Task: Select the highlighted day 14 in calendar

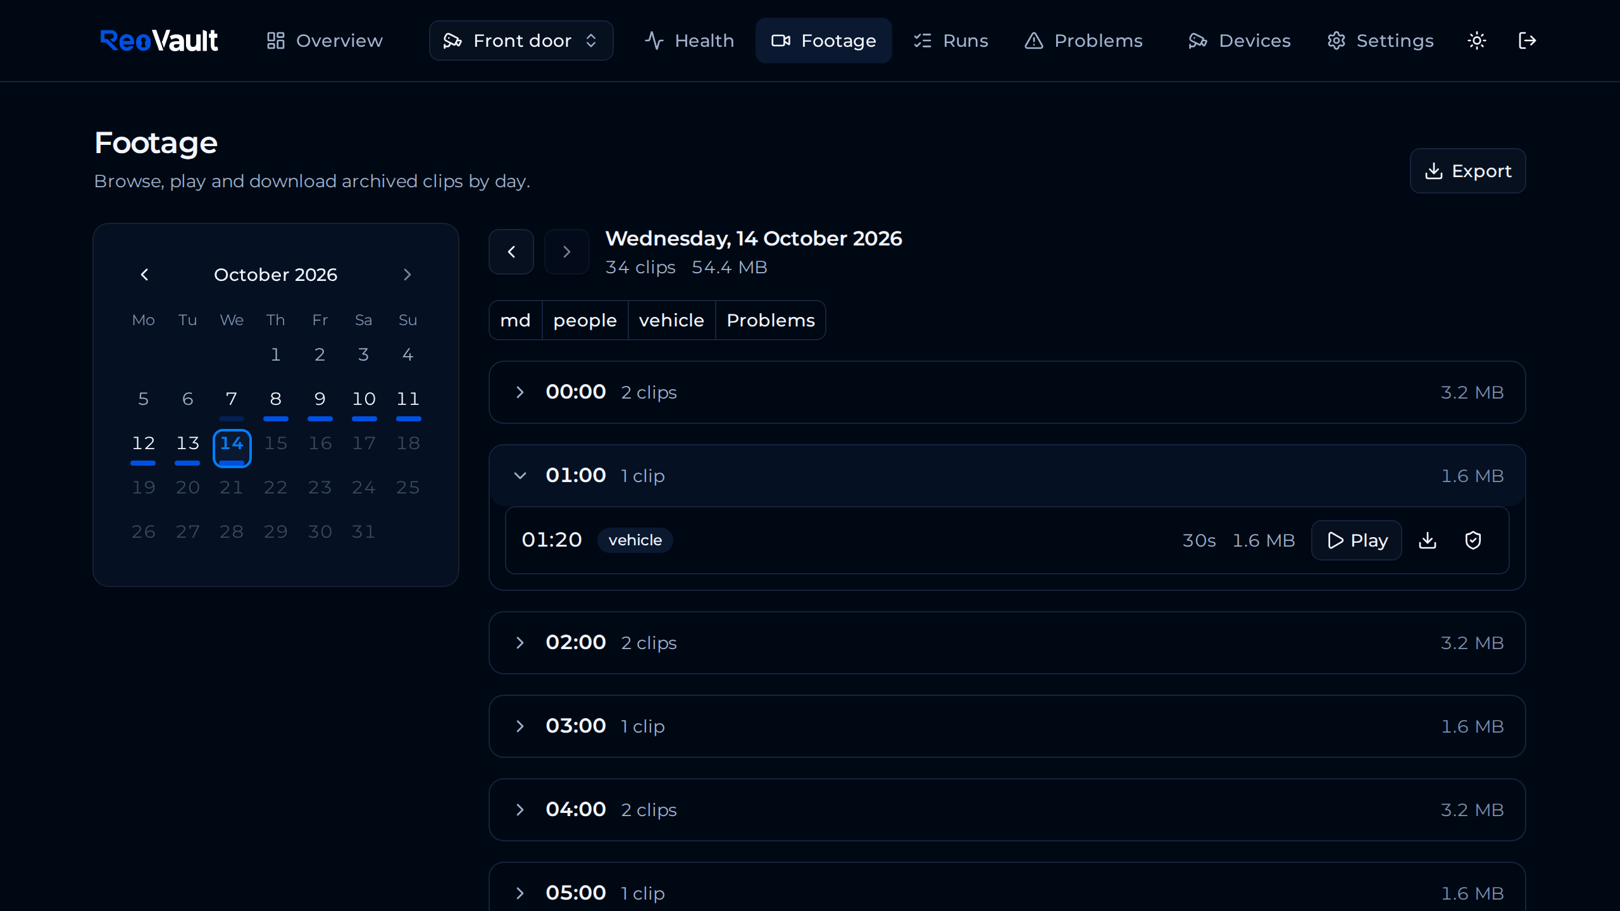Action: (x=232, y=448)
